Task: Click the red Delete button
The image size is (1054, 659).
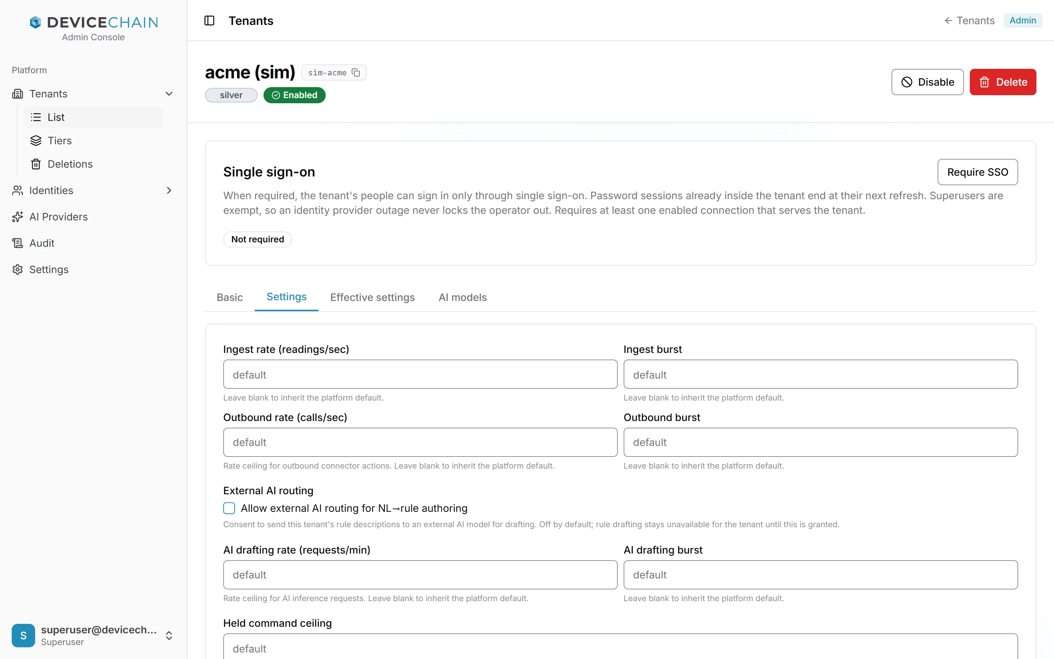Action: [1003, 82]
